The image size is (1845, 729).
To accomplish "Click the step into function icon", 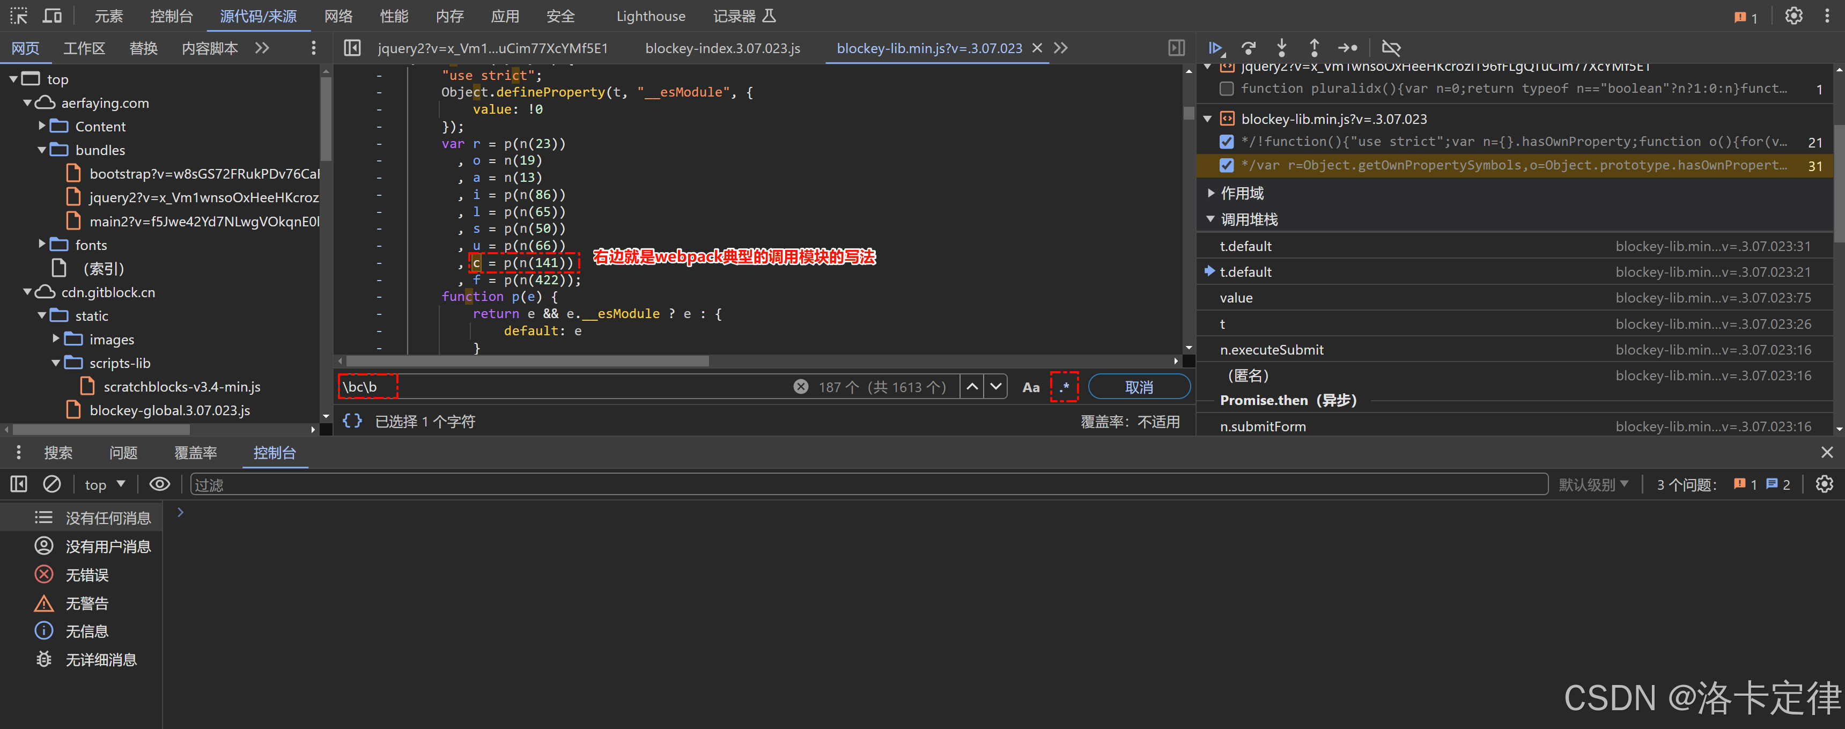I will pos(1281,48).
